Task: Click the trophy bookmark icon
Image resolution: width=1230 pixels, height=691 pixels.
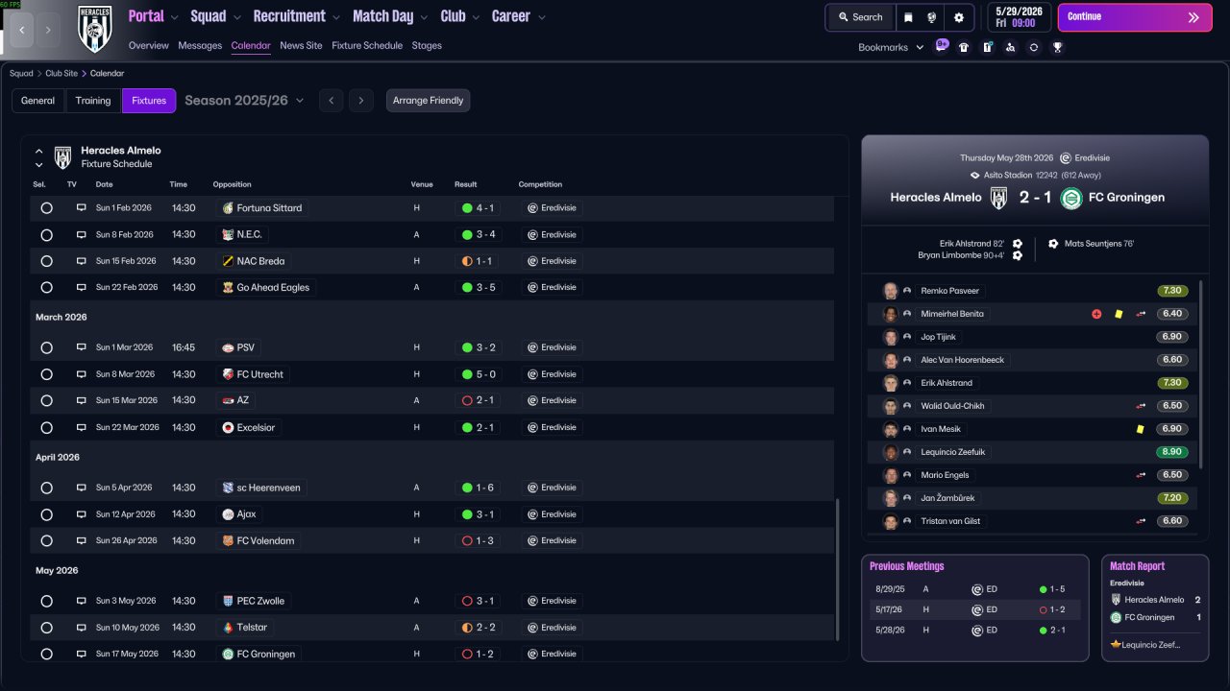Action: 1057,47
